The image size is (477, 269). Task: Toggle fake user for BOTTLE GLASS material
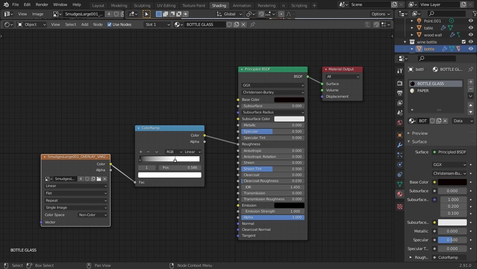pyautogui.click(x=229, y=25)
